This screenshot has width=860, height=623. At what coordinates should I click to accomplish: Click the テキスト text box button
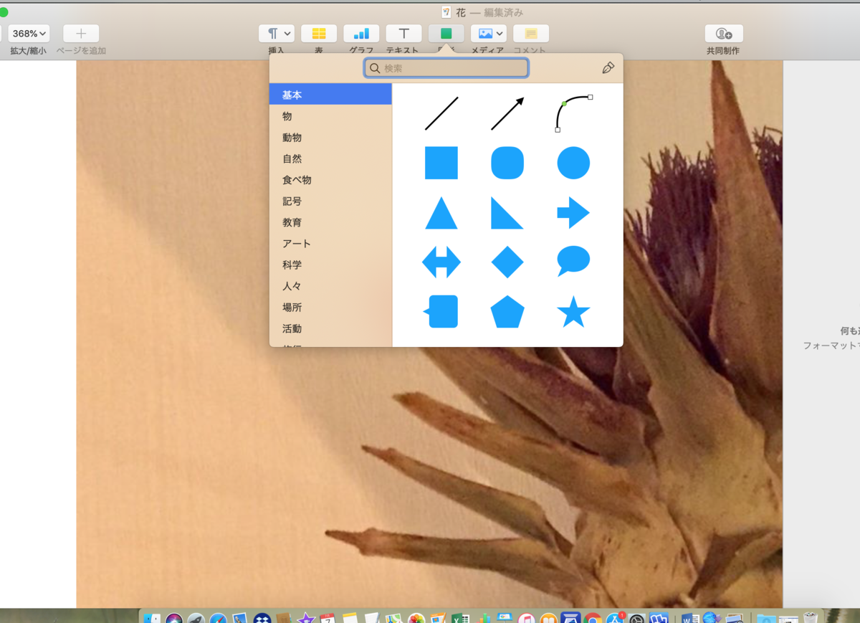point(403,34)
